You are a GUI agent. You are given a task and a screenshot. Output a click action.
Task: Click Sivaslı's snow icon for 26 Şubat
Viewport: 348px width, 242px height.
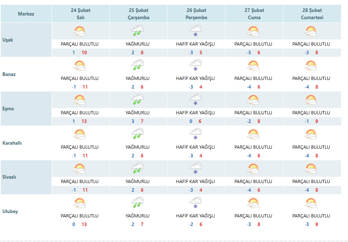click(195, 168)
